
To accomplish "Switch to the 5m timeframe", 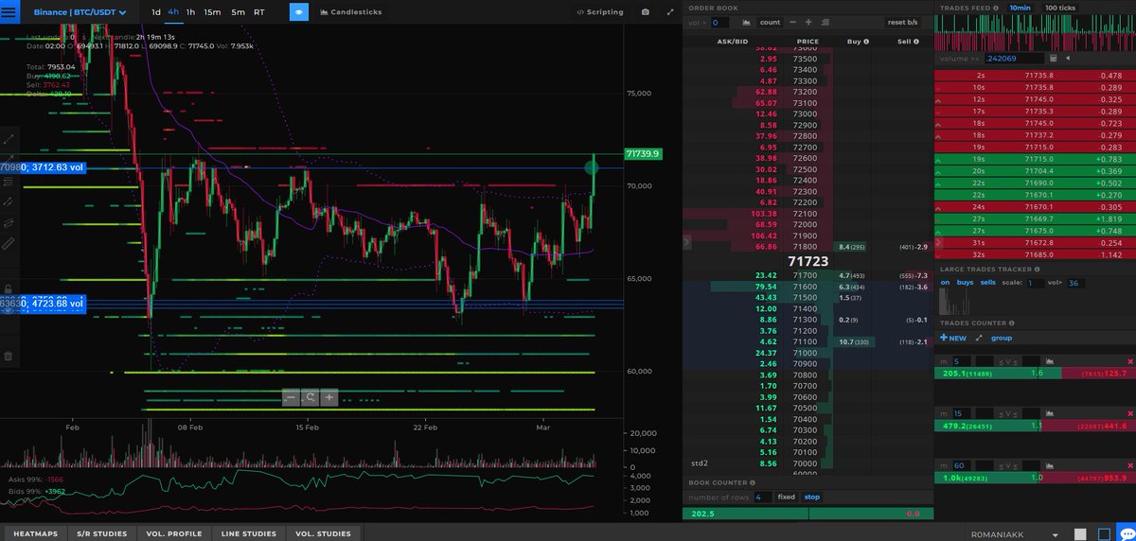I will point(238,12).
